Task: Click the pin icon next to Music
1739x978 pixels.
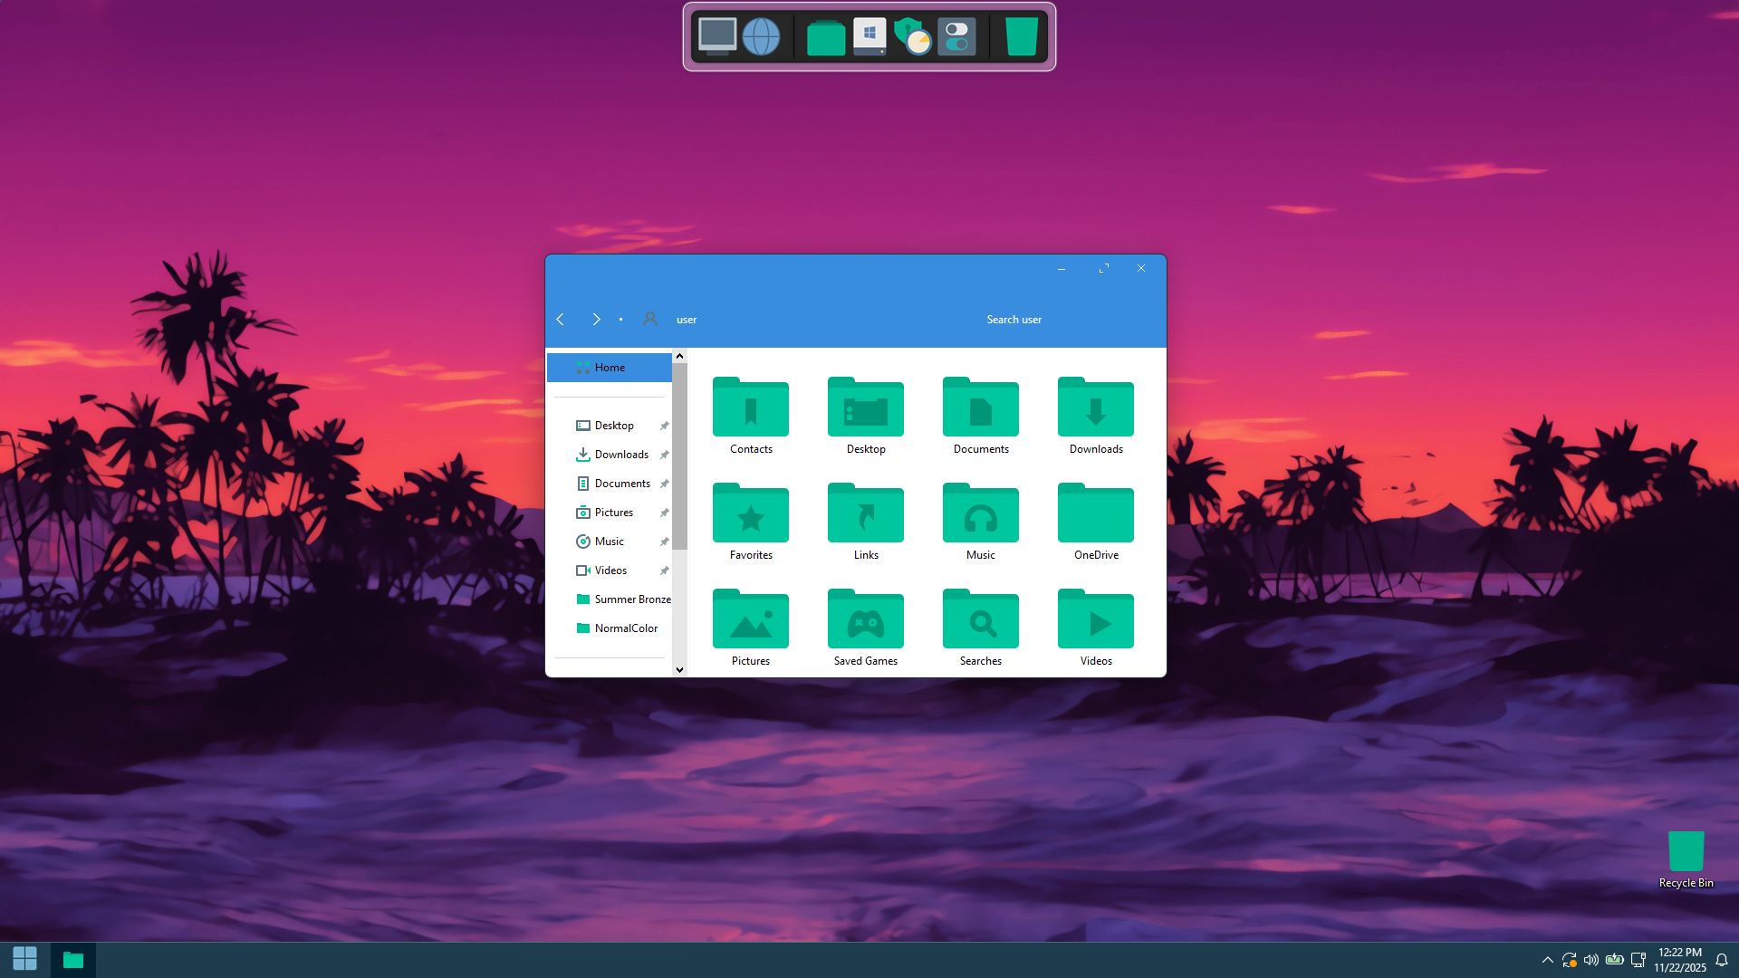Action: point(664,542)
